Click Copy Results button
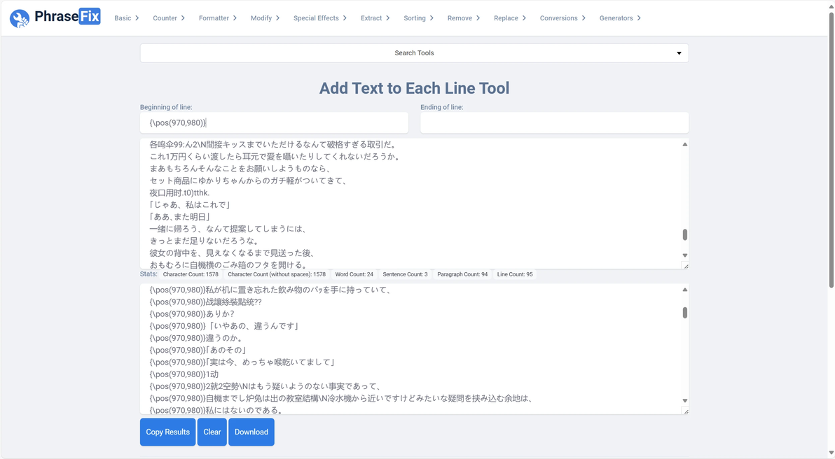835x459 pixels. [167, 432]
